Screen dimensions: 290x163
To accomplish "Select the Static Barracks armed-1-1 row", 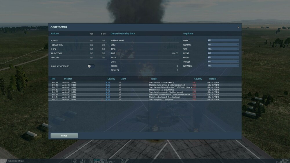I will 145,85.
